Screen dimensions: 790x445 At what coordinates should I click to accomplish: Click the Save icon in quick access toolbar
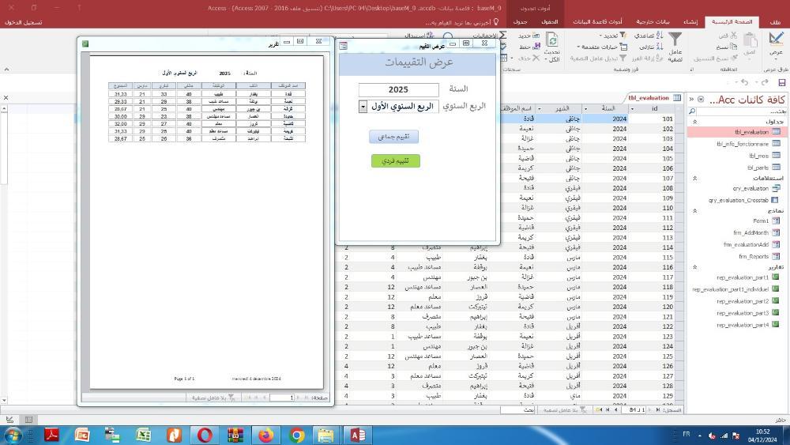[x=781, y=82]
